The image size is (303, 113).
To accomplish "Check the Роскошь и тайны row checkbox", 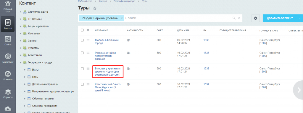I will tap(82, 53).
